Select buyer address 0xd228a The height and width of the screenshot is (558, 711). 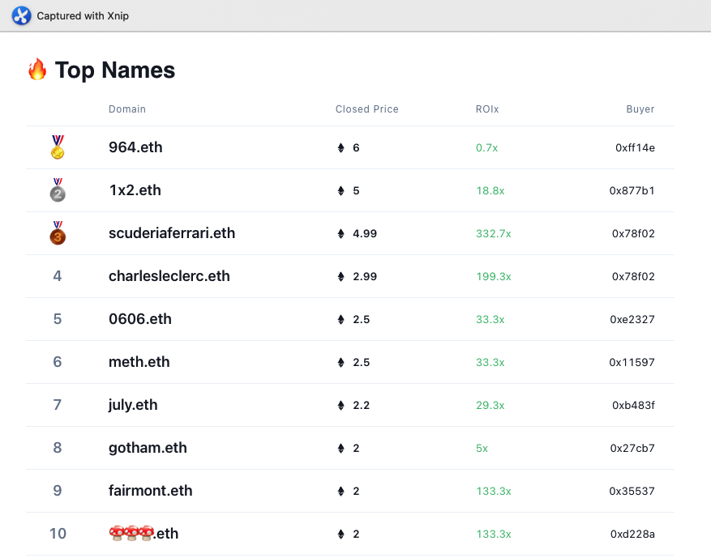point(632,534)
